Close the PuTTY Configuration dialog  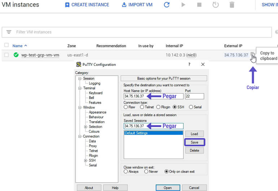[203, 64]
